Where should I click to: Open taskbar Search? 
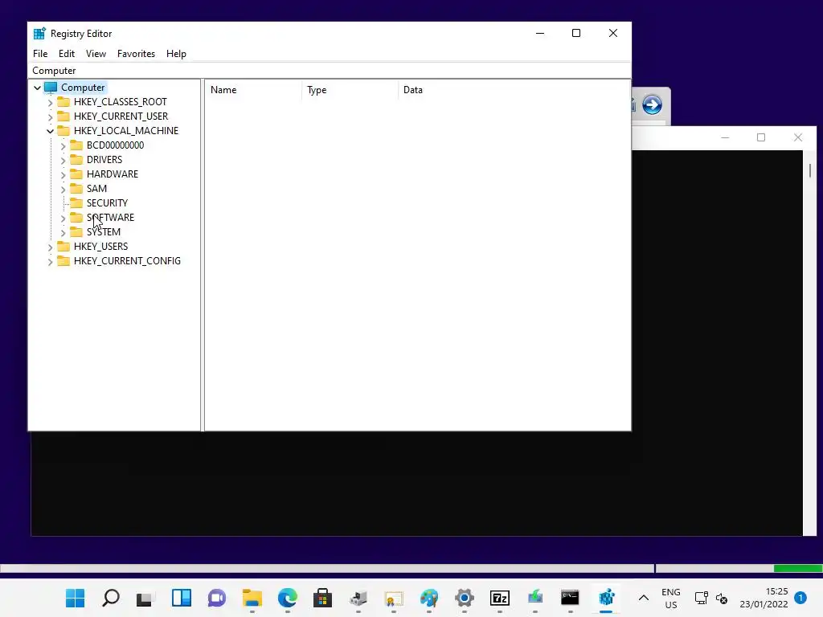coord(111,598)
